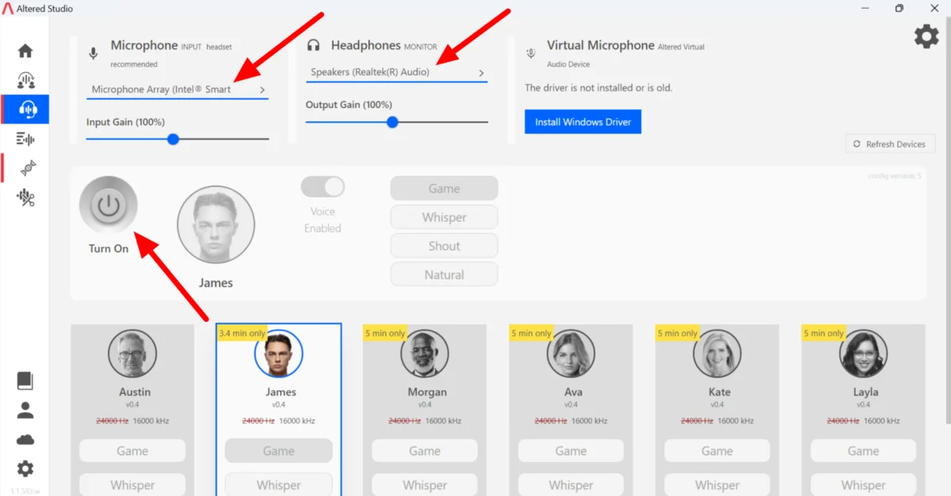
Task: Click Game button on James card
Action: [279, 451]
